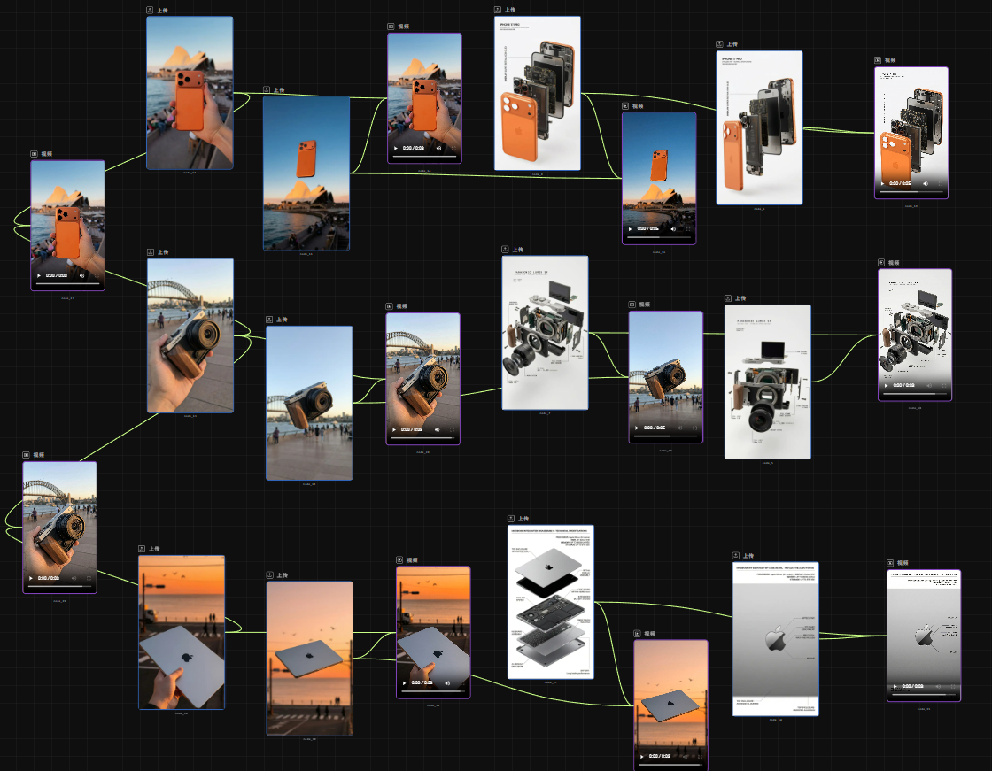Click upload icon above floating MacBook image

(270, 575)
